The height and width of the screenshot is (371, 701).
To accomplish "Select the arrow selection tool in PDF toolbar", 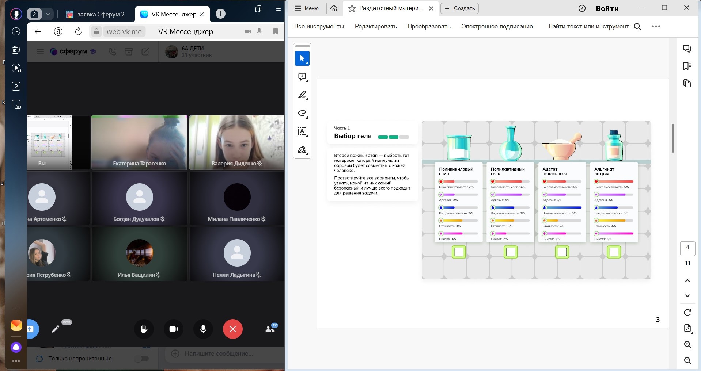I will (x=302, y=58).
